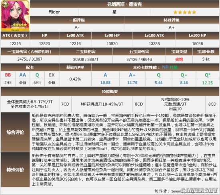
Task: Select the value 11.76
Action: point(132,83)
